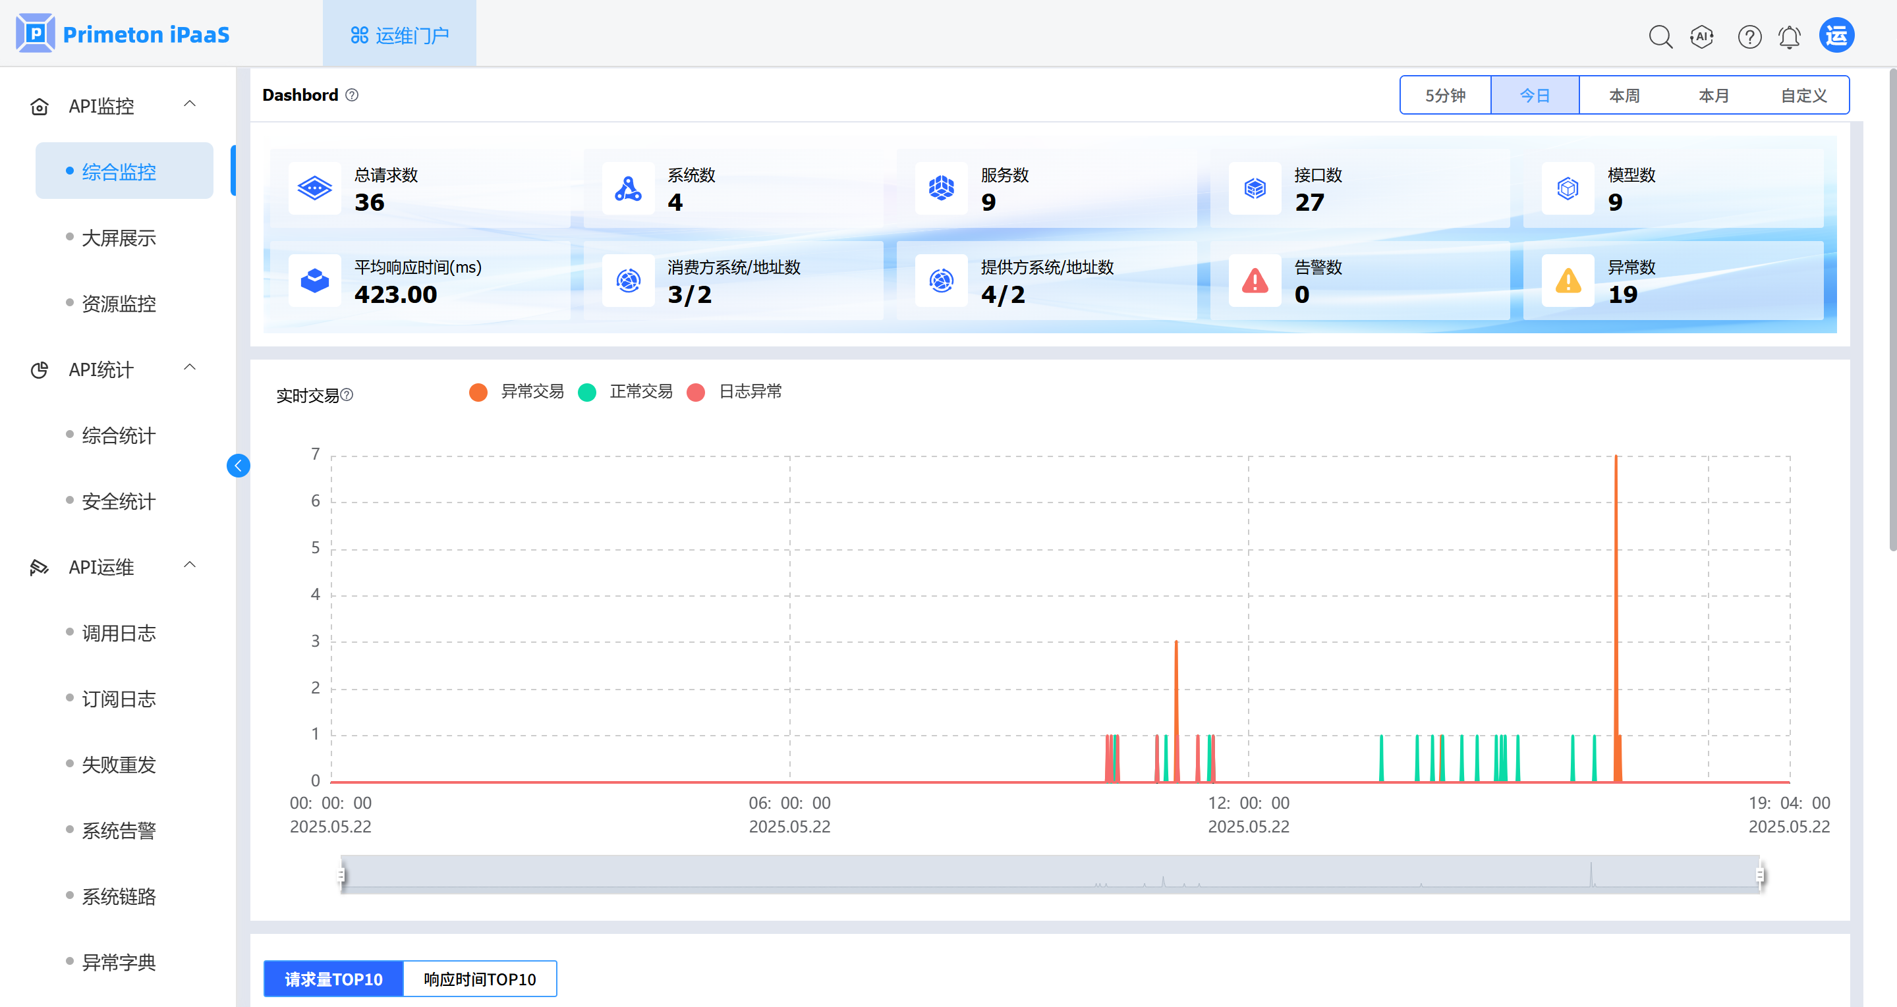
Task: Click the search magnifier icon
Action: pyautogui.click(x=1660, y=36)
